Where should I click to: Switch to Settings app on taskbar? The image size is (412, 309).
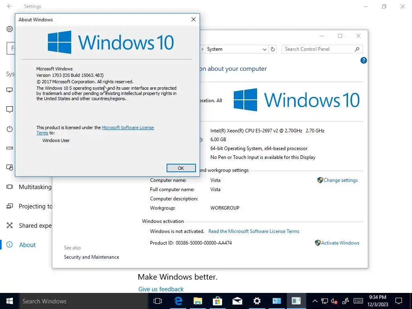[x=257, y=301]
